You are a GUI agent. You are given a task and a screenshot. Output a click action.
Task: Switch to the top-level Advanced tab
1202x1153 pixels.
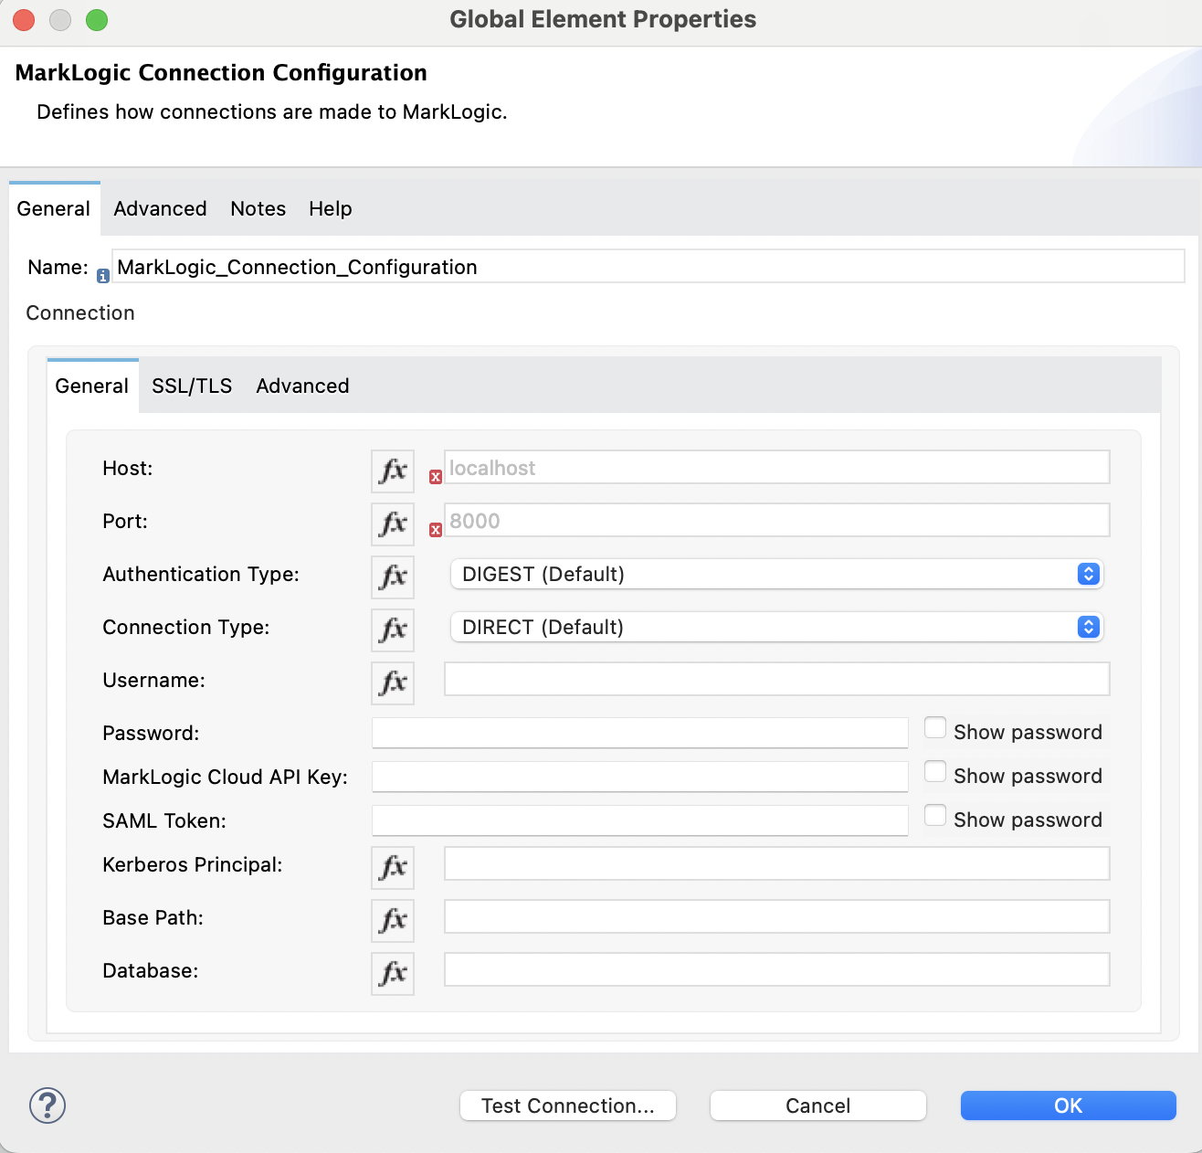point(160,209)
